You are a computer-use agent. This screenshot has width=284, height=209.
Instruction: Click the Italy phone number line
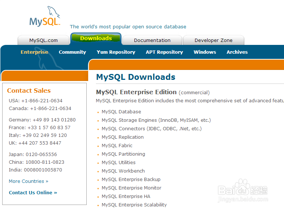[38, 135]
